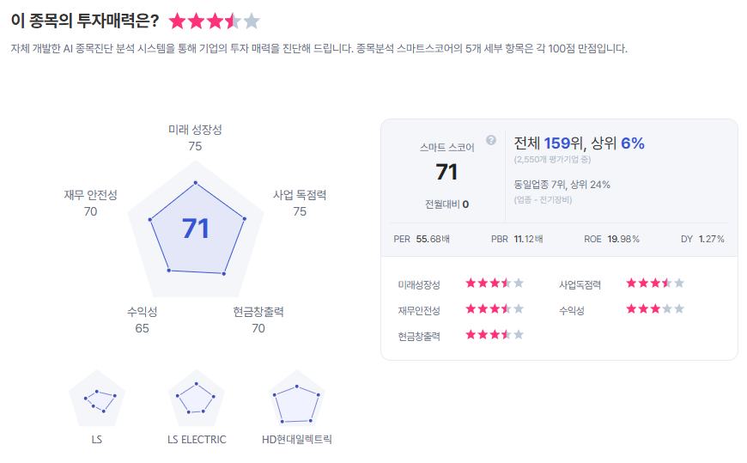Click the large 71 score in radar chart
Image resolution: width=747 pixels, height=463 pixels.
(x=196, y=228)
